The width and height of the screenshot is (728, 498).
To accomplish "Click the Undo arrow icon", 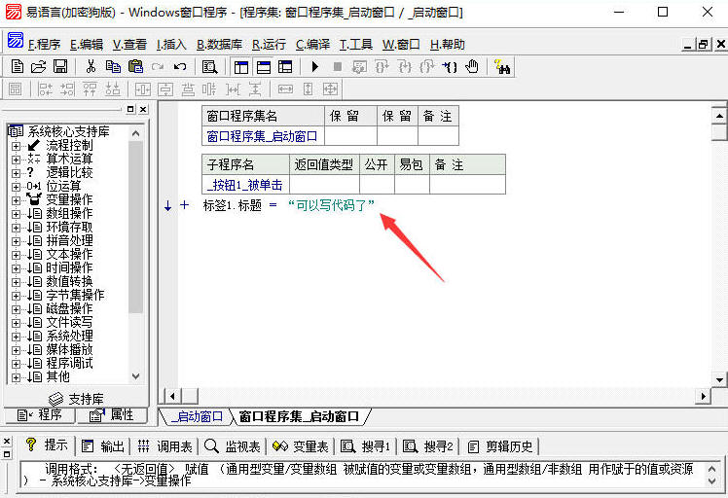I will tap(180, 66).
